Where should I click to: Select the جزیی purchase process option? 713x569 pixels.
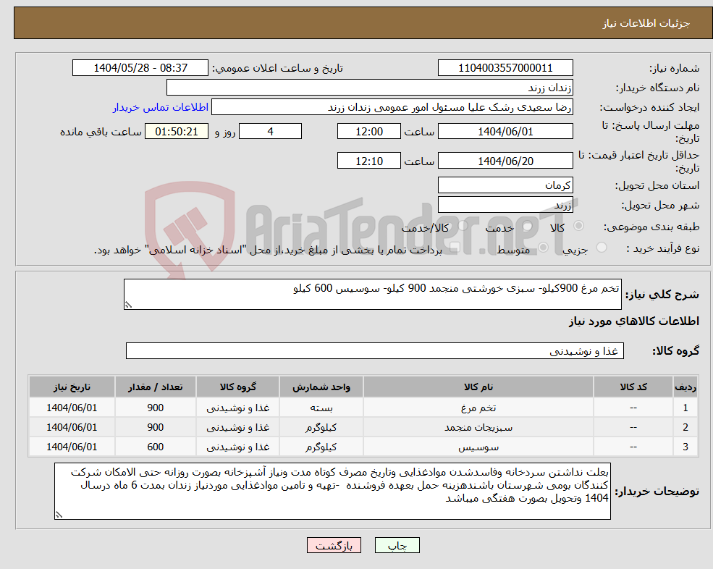pyautogui.click(x=602, y=247)
